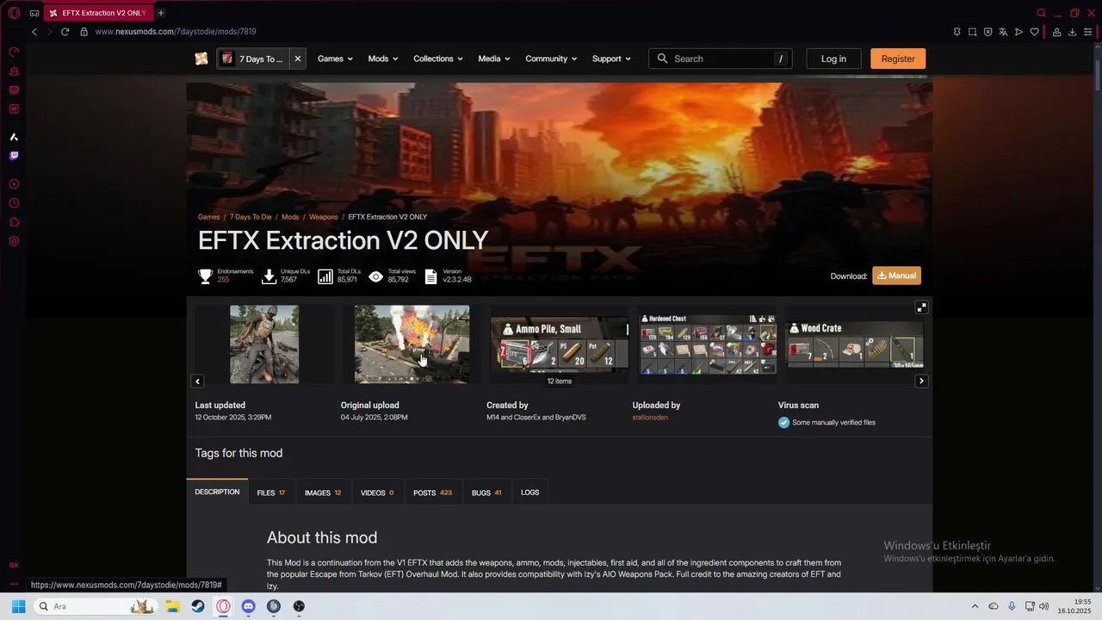
Task: Show next gallery images with right arrow
Action: pyautogui.click(x=921, y=381)
